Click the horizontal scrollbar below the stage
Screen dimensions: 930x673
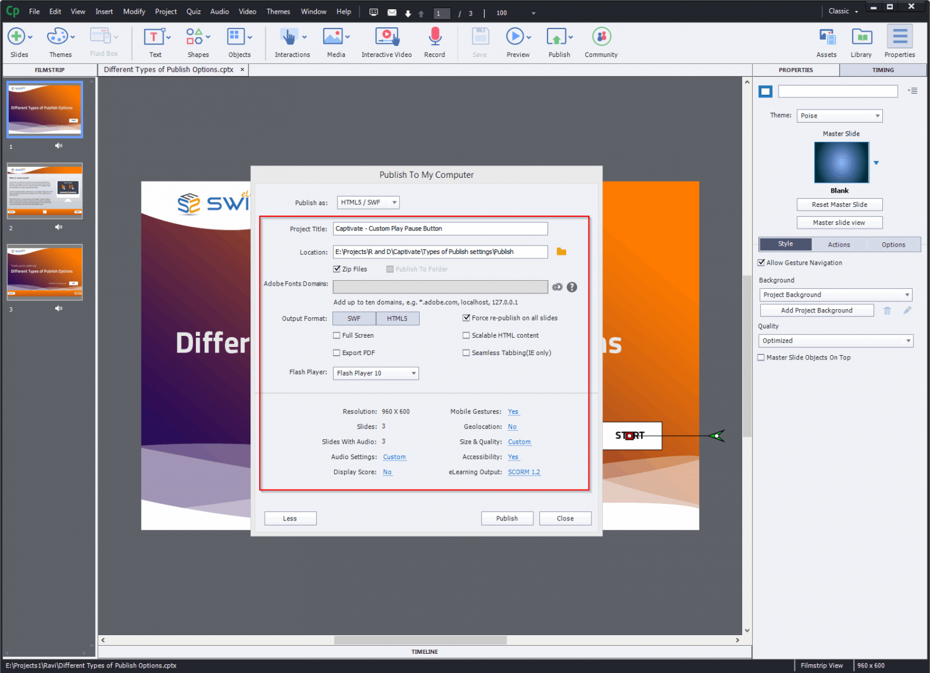pos(420,640)
